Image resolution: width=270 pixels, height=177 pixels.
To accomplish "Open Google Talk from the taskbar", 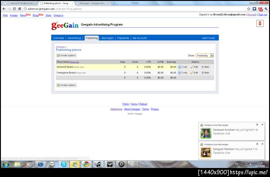I will point(52,164).
